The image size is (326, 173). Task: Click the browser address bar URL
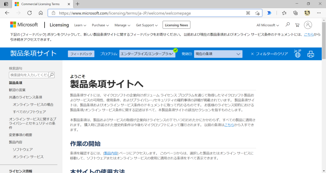(x=125, y=13)
